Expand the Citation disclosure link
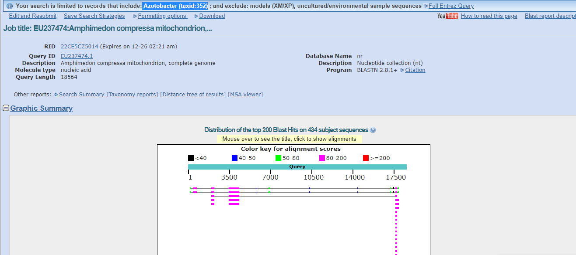576x255 pixels. (x=415, y=70)
